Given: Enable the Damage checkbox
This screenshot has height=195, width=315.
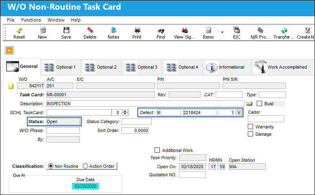Looking at the screenshot, I should point(250,134).
